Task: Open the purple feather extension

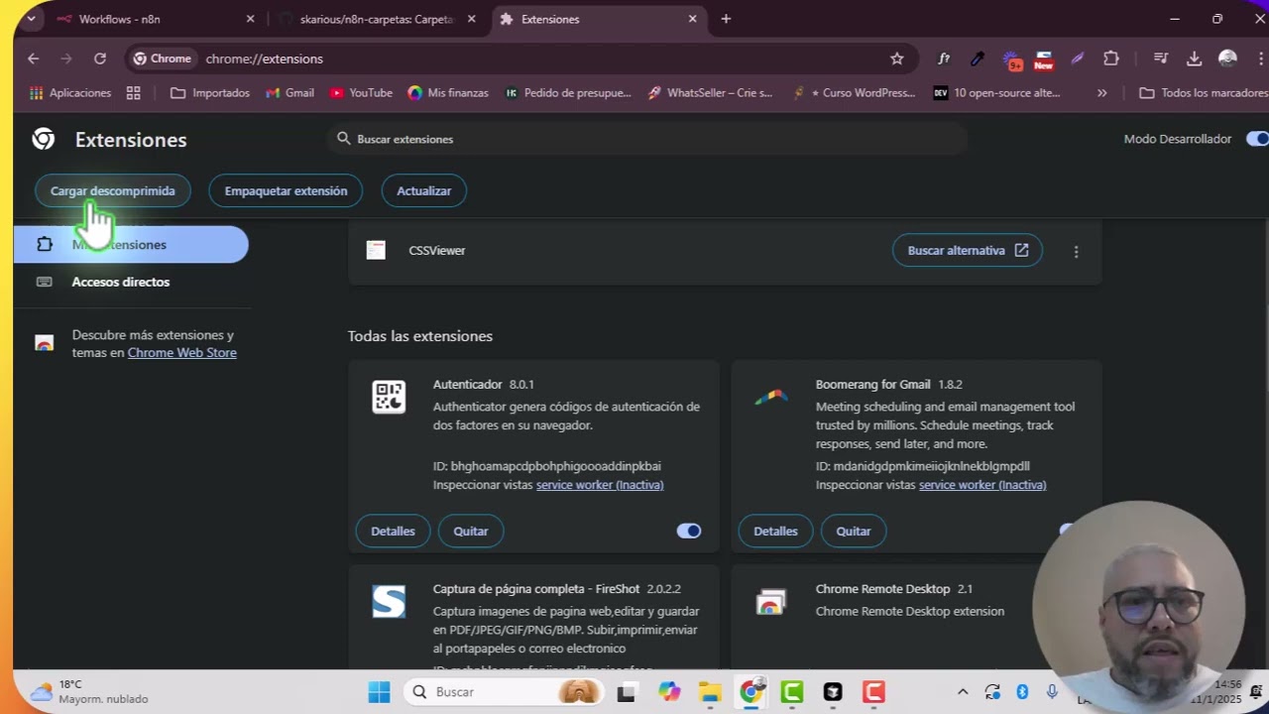Action: tap(1078, 59)
